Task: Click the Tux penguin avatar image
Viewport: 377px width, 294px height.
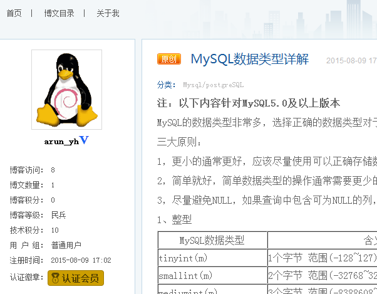Action: (x=66, y=90)
